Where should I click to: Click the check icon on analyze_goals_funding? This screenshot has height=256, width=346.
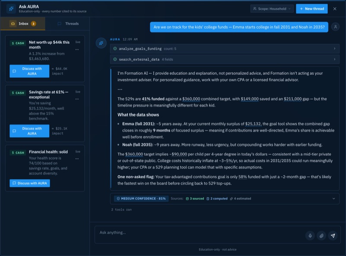click(x=115, y=48)
